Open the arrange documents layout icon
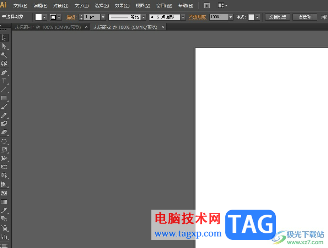Screen dimensions: 328x248 [222, 6]
